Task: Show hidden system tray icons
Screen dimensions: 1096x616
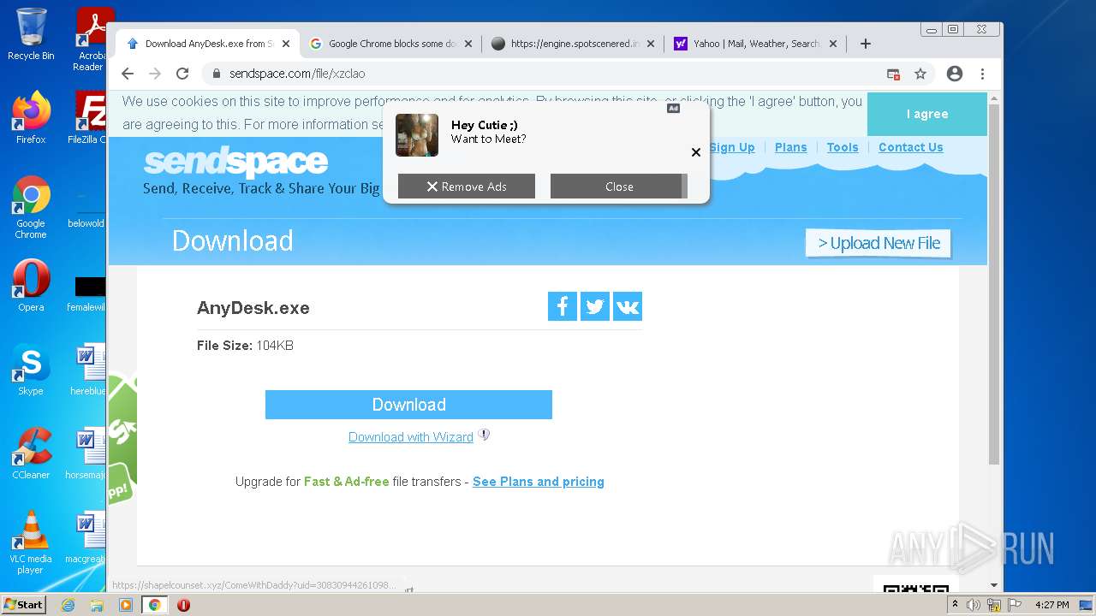Action: (955, 605)
